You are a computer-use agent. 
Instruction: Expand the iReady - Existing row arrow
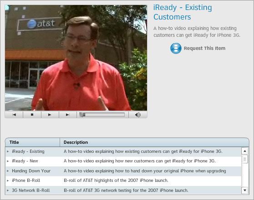[8, 151]
